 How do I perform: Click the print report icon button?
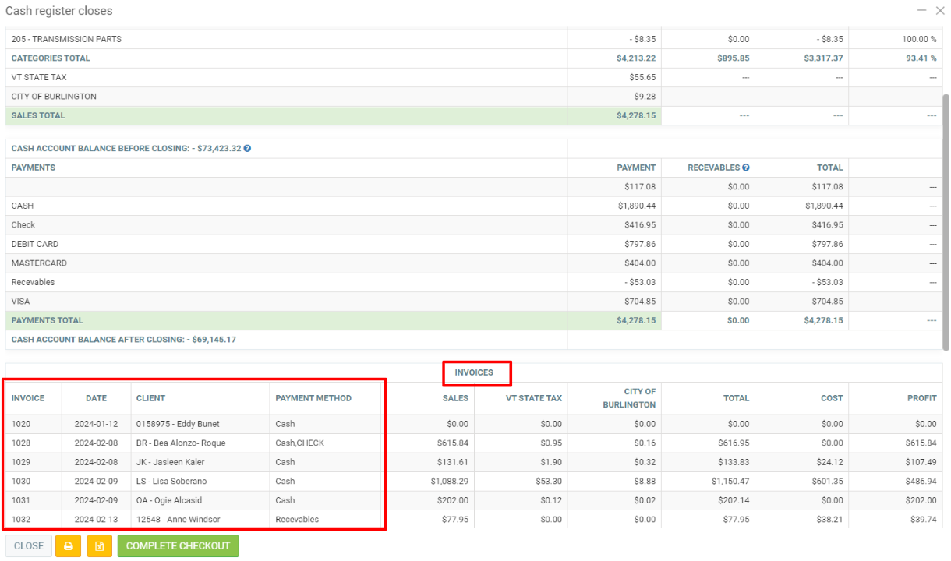tap(67, 546)
